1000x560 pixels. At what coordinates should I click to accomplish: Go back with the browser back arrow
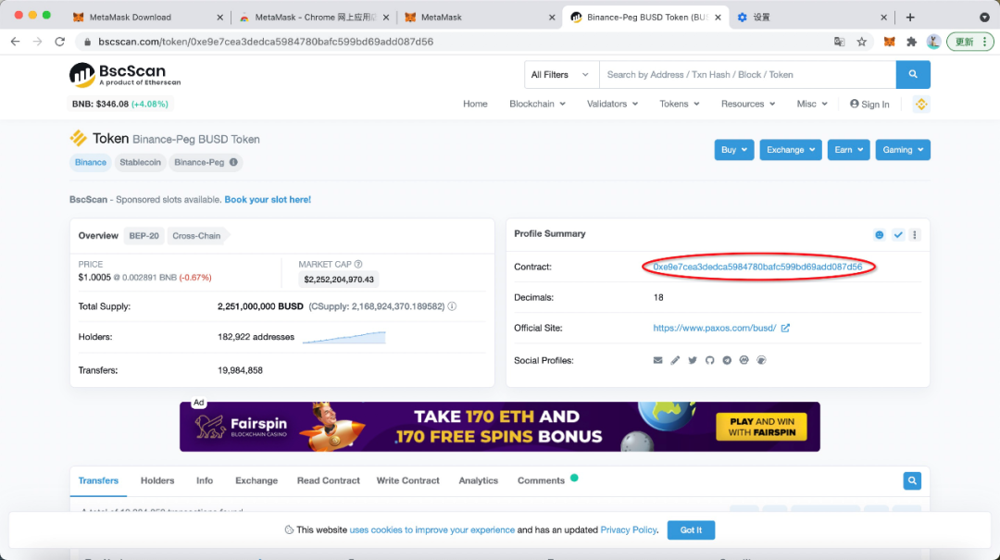16,42
